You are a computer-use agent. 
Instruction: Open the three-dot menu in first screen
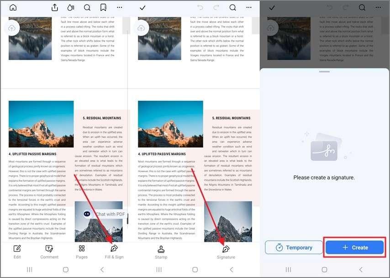(x=120, y=7)
